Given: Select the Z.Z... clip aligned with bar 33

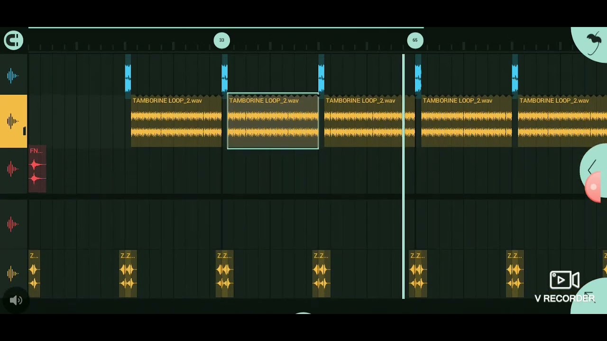Looking at the screenshot, I should 225,274.
